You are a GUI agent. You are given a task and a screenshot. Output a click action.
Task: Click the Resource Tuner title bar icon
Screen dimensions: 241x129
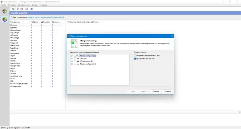(x=2, y=2)
